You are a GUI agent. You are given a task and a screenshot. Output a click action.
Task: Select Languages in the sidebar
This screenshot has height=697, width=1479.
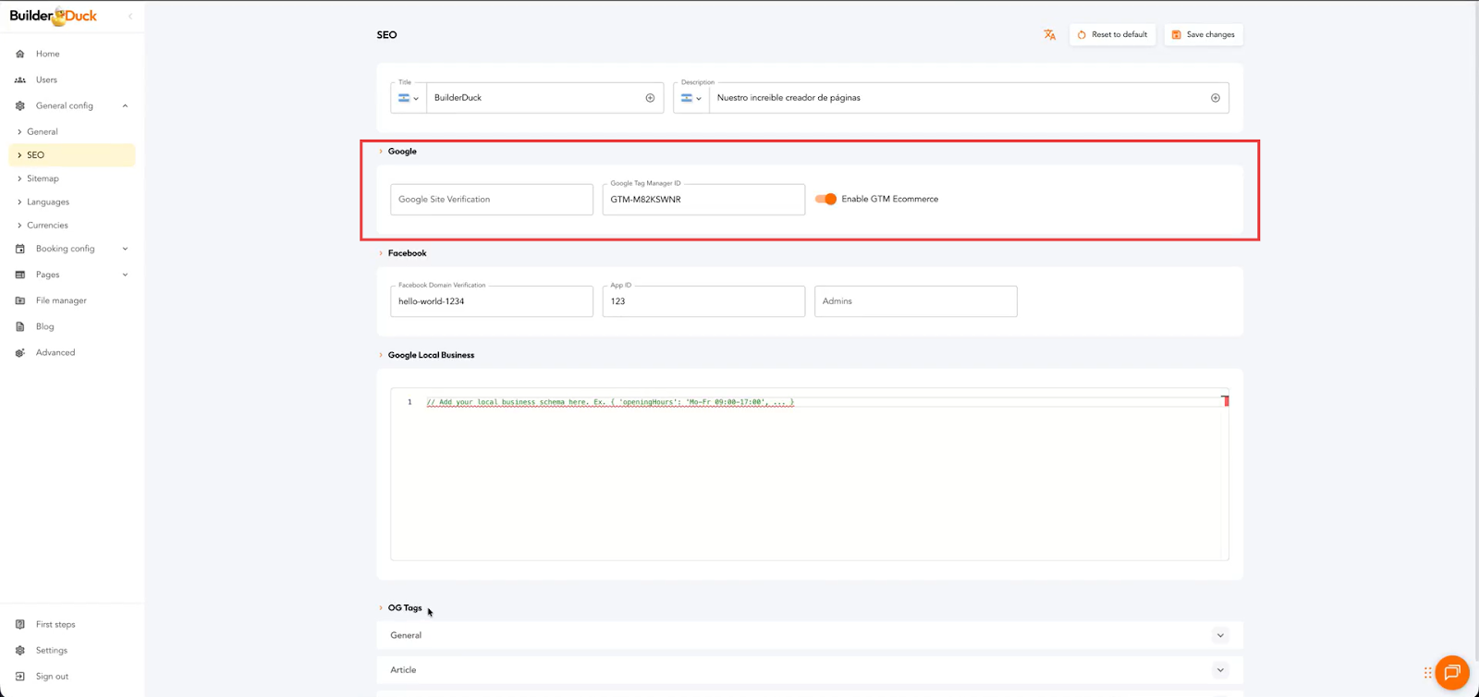point(48,202)
